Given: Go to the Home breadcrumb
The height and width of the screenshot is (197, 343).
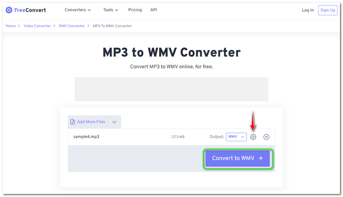Looking at the screenshot, I should click(10, 26).
